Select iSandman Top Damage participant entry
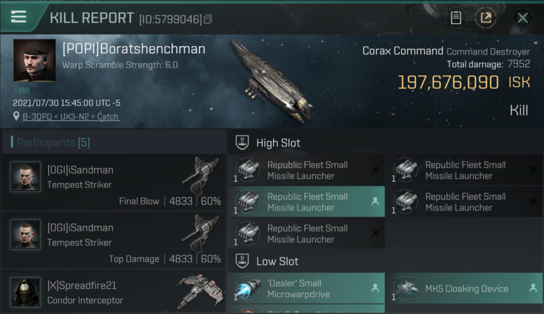This screenshot has width=544, height=314. pos(113,240)
